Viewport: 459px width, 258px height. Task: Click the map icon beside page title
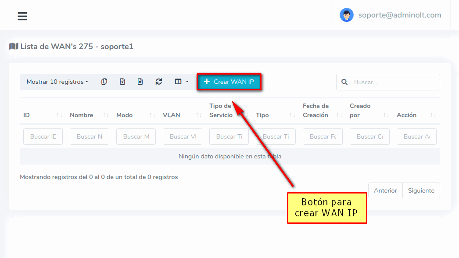(x=14, y=46)
